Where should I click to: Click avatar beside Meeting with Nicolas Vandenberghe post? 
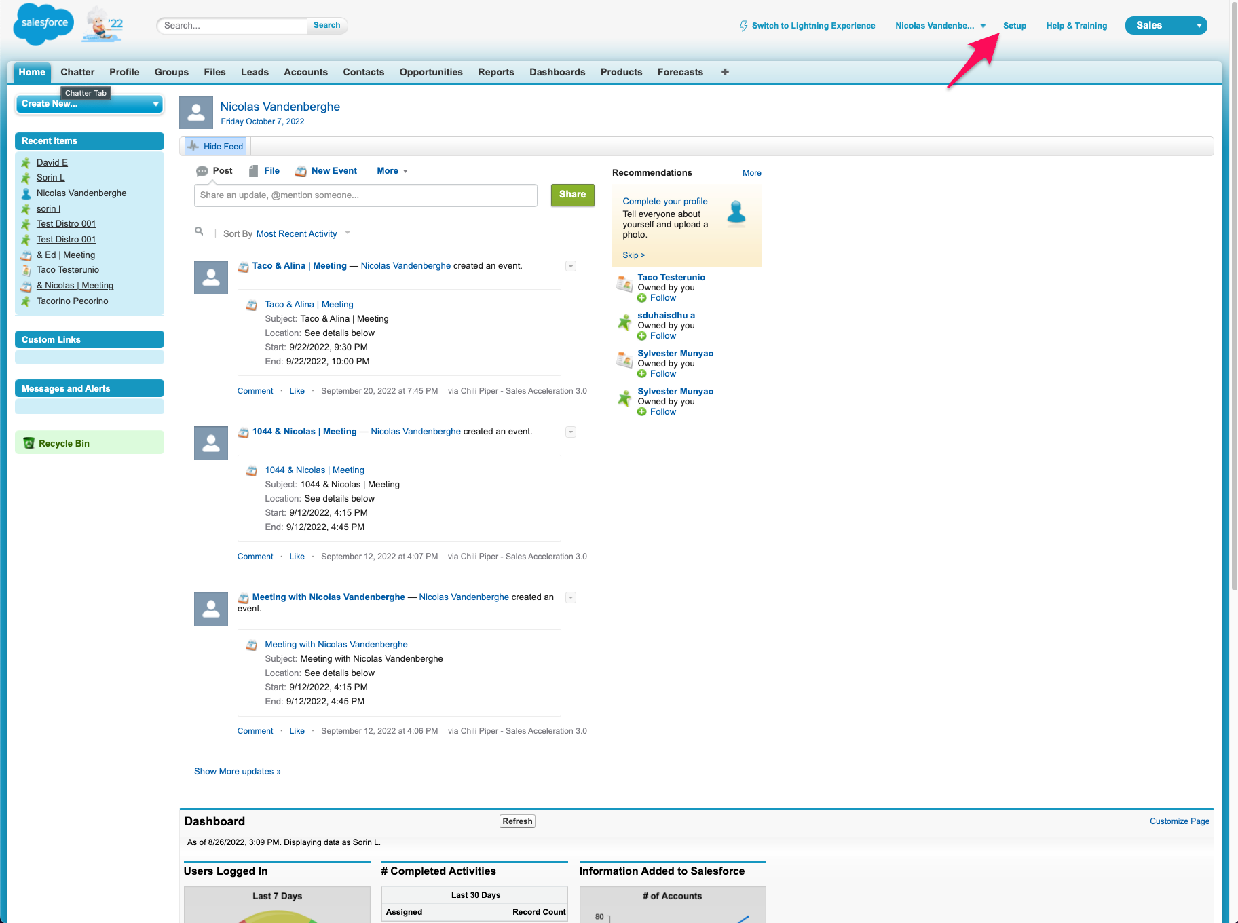point(211,609)
